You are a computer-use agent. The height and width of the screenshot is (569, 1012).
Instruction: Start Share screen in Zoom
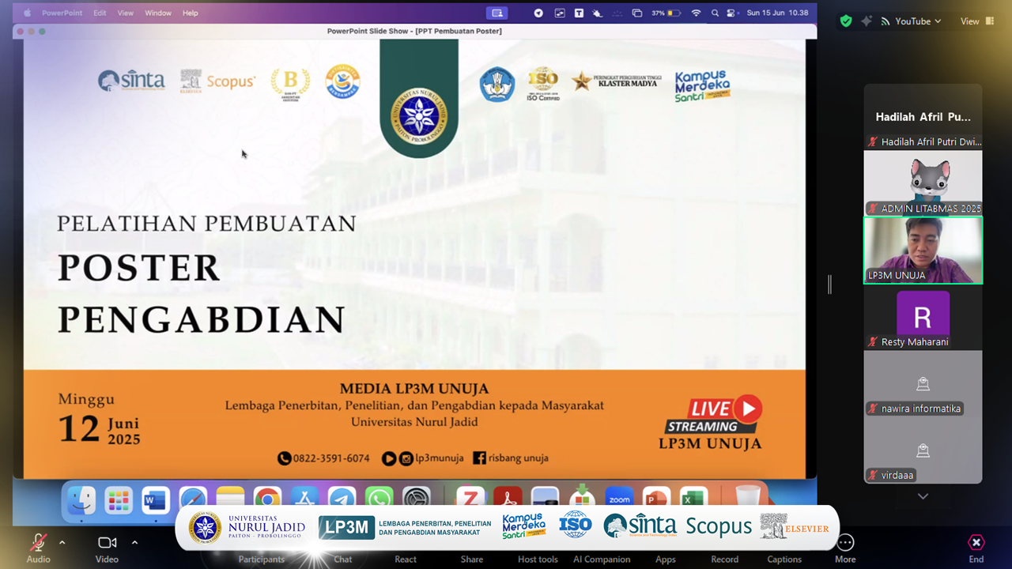(472, 559)
